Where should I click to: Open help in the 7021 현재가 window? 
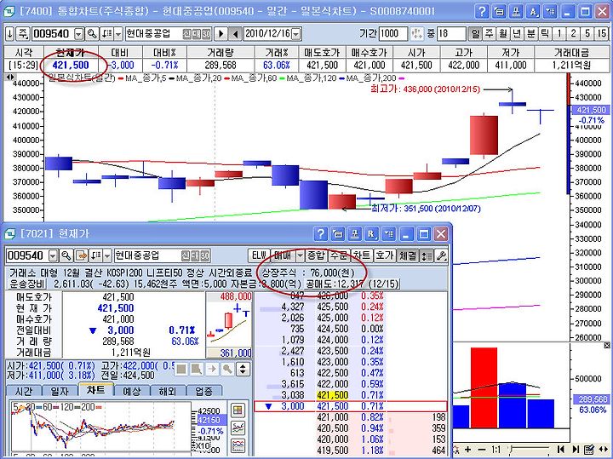(321, 234)
